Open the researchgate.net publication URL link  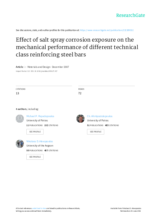107,30
